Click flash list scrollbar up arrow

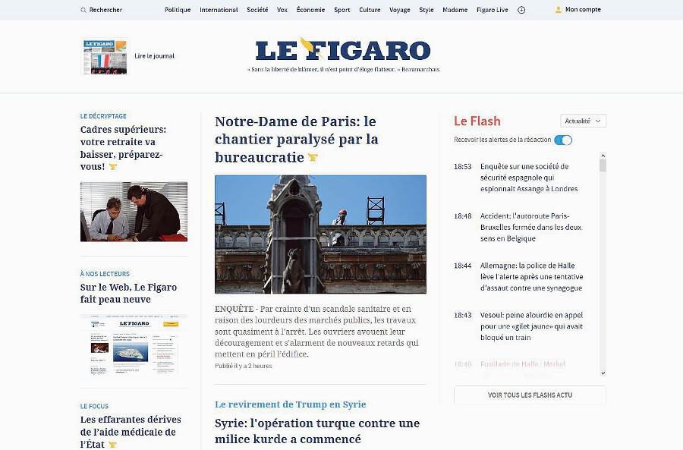coord(603,155)
